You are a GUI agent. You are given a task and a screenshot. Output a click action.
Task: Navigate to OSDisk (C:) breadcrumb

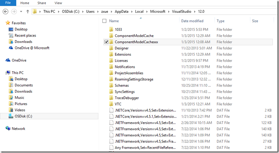[x=71, y=11]
